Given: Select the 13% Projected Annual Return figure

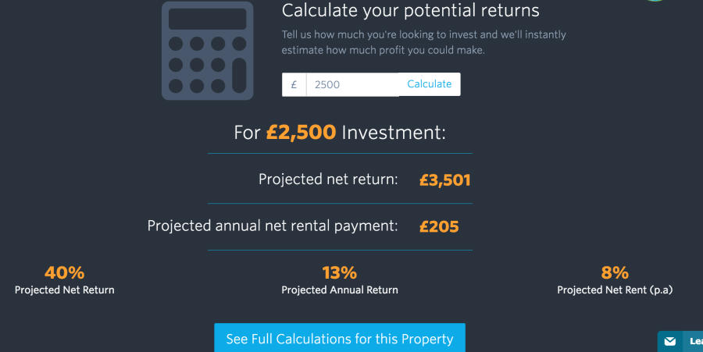Looking at the screenshot, I should 340,272.
